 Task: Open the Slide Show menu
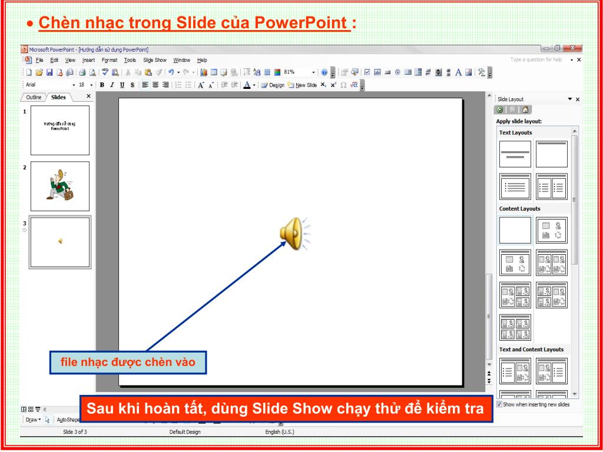pos(155,60)
